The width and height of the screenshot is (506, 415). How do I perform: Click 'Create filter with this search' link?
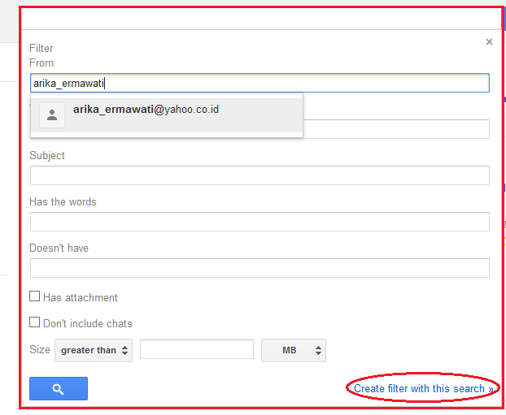[x=423, y=388]
